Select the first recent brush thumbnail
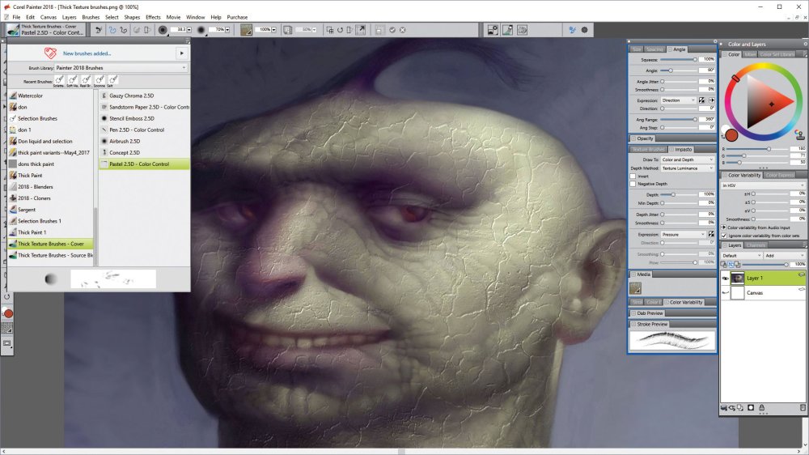809x455 pixels. [59, 79]
